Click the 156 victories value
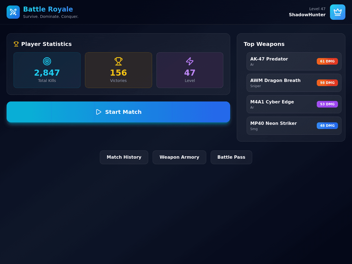Viewport: 352px width, 264px height. point(119,73)
